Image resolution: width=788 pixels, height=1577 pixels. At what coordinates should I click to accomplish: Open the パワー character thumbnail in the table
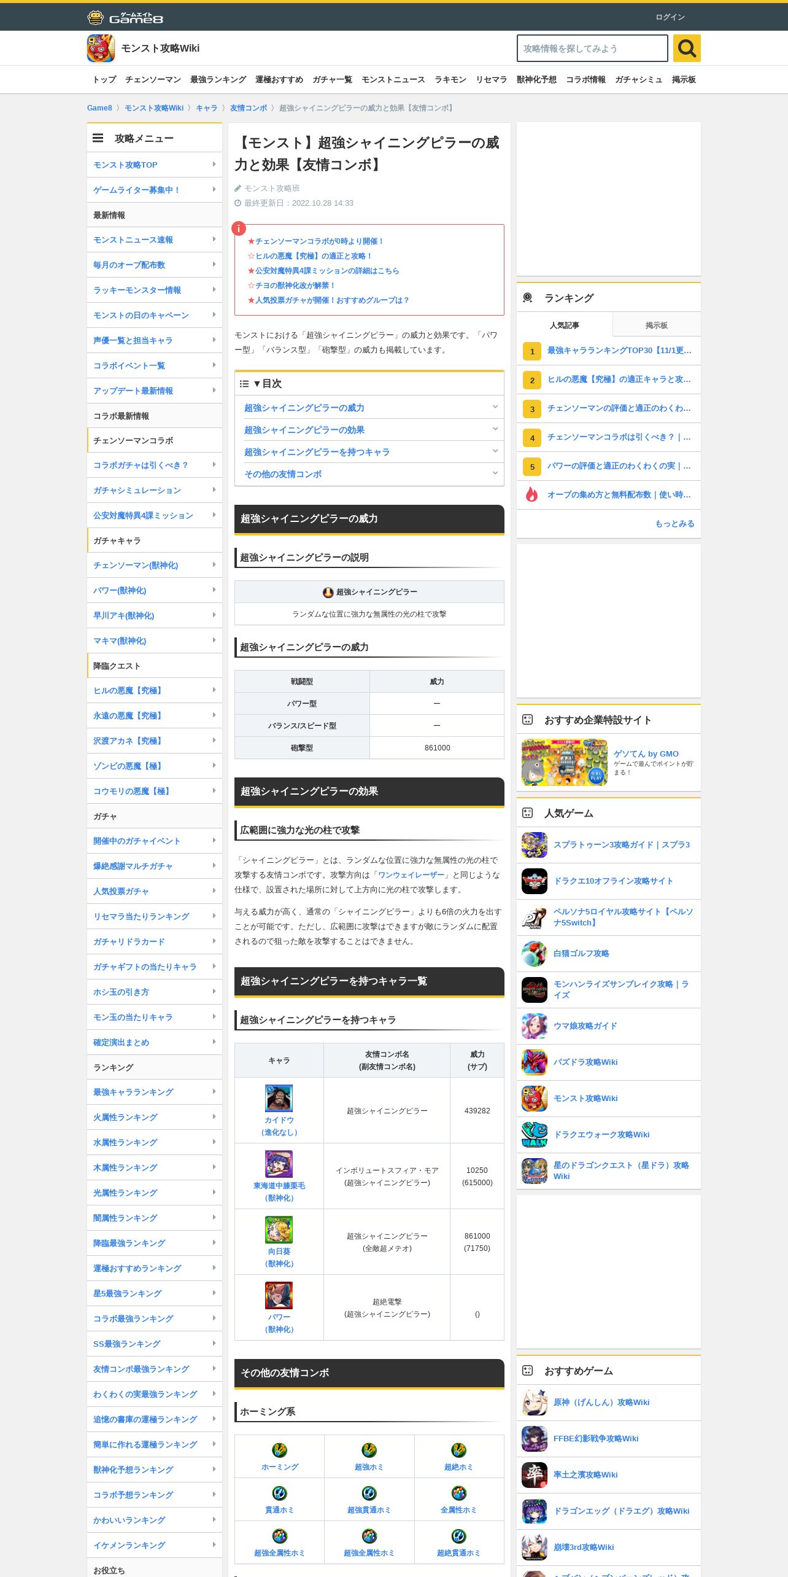[x=279, y=1295]
